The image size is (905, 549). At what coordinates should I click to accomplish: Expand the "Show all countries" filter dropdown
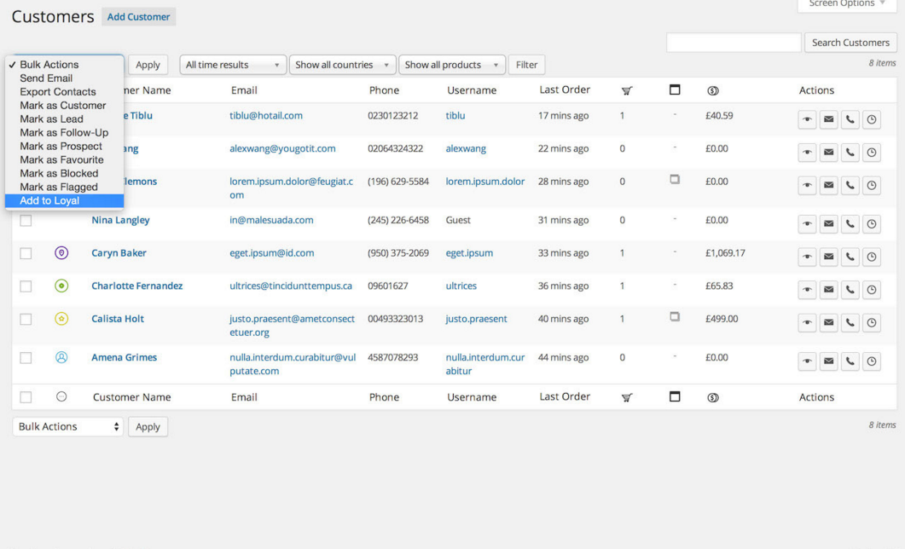[x=342, y=65]
